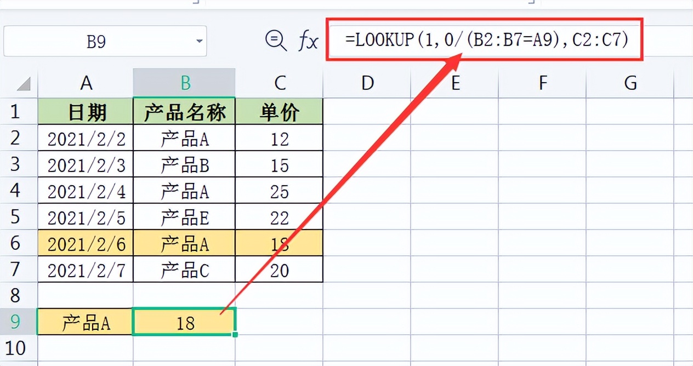Click the 单价 header cell
Image resolution: width=693 pixels, height=366 pixels.
280,111
